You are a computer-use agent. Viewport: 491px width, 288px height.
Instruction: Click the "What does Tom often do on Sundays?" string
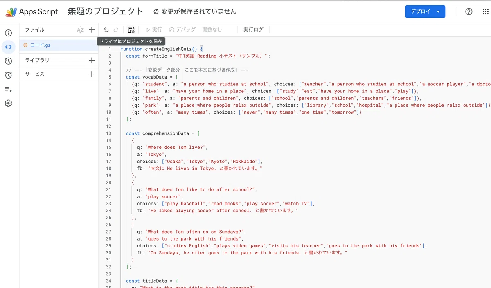pos(196,232)
